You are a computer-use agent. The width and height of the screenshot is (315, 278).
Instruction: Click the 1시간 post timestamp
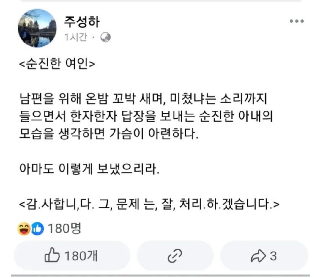point(76,38)
